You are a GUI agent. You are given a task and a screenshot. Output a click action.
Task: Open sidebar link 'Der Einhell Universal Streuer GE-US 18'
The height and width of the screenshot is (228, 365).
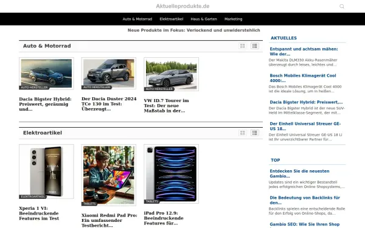coord(305,126)
